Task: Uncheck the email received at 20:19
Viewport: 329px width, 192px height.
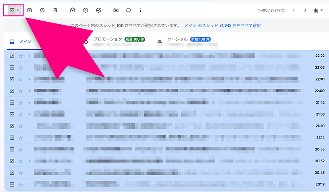Action: (12, 185)
